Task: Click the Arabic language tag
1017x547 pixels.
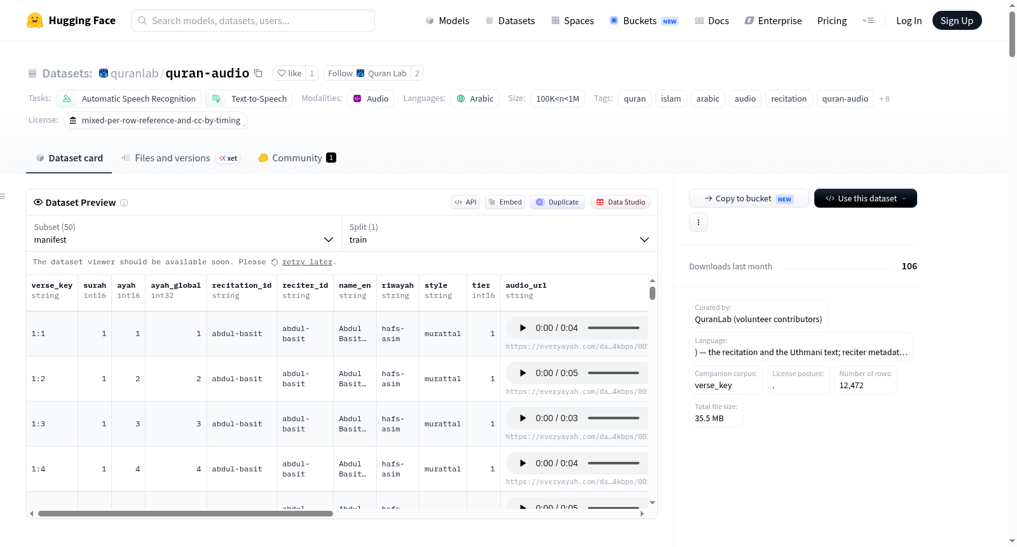Action: coord(475,98)
